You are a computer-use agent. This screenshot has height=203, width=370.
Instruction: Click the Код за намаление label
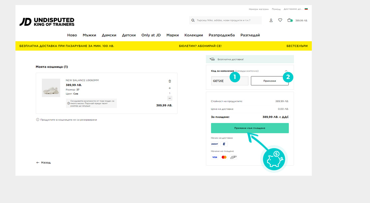click(x=223, y=71)
